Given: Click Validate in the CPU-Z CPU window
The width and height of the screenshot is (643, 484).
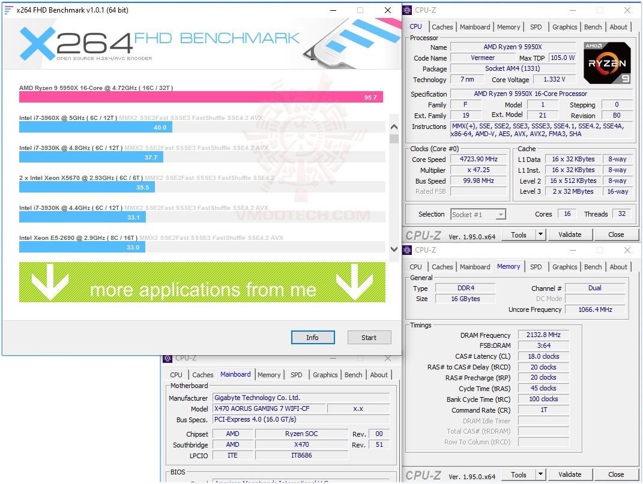Looking at the screenshot, I should point(570,235).
